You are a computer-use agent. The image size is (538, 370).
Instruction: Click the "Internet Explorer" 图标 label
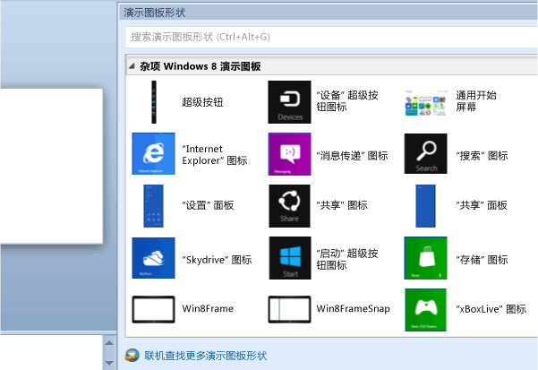pos(215,154)
